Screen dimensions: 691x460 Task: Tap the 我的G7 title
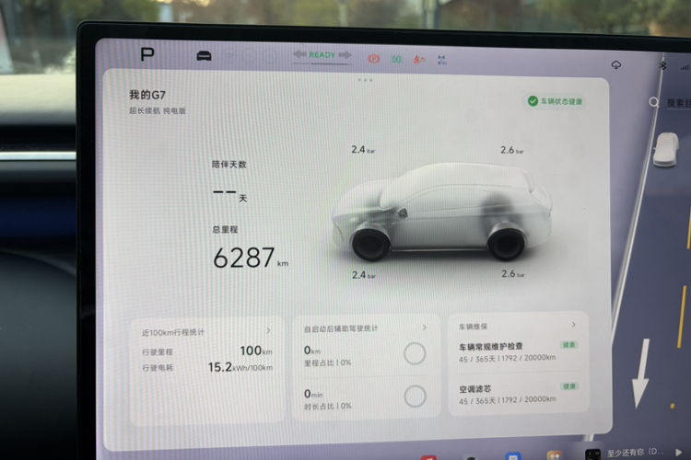tap(147, 95)
